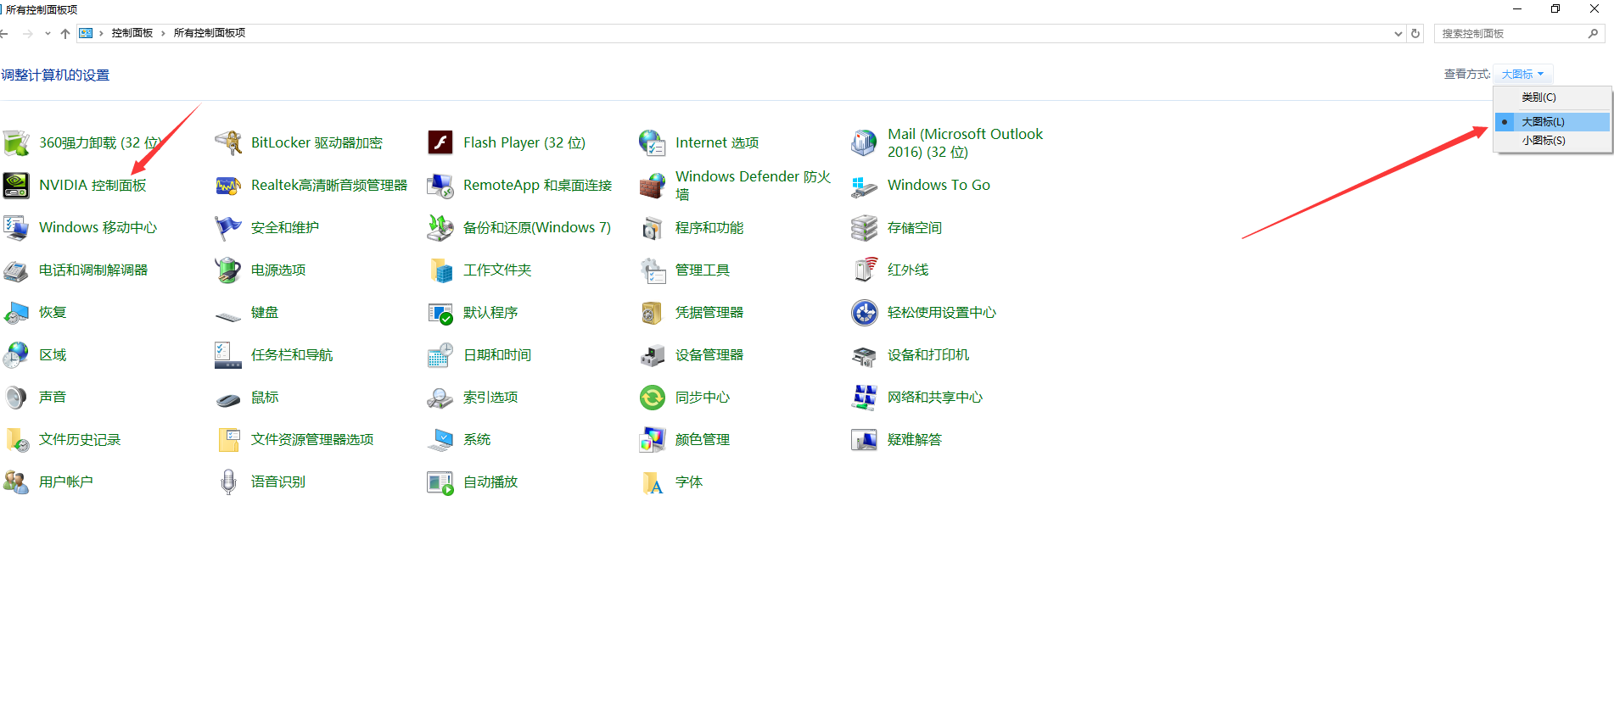Click the 用户帐户 icon
This screenshot has width=1614, height=707.
[x=16, y=482]
